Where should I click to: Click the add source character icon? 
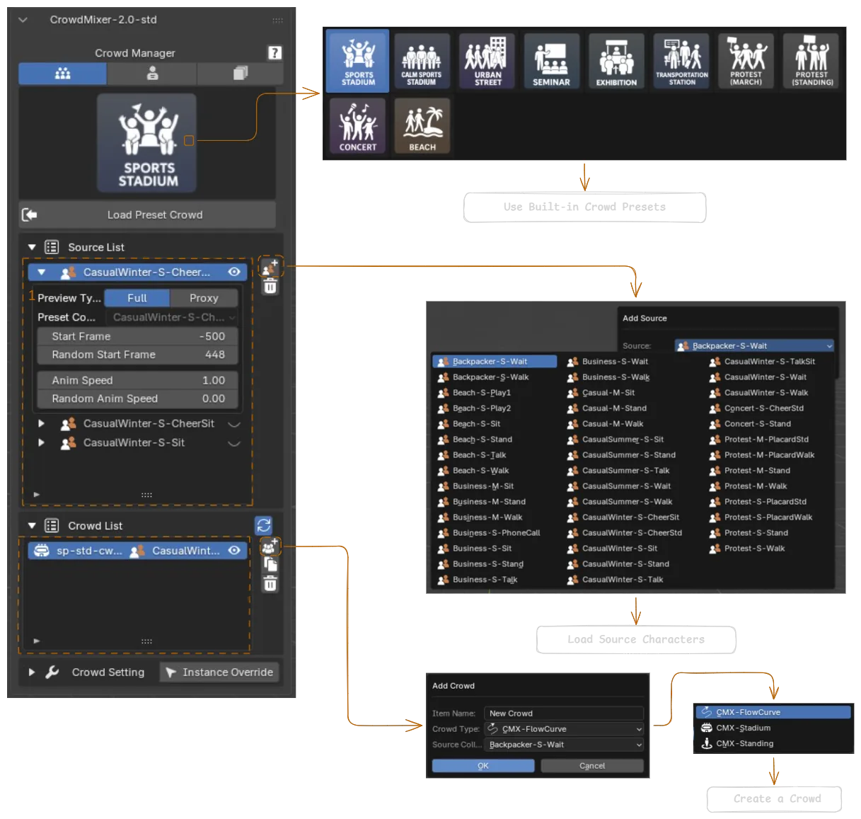tap(270, 267)
